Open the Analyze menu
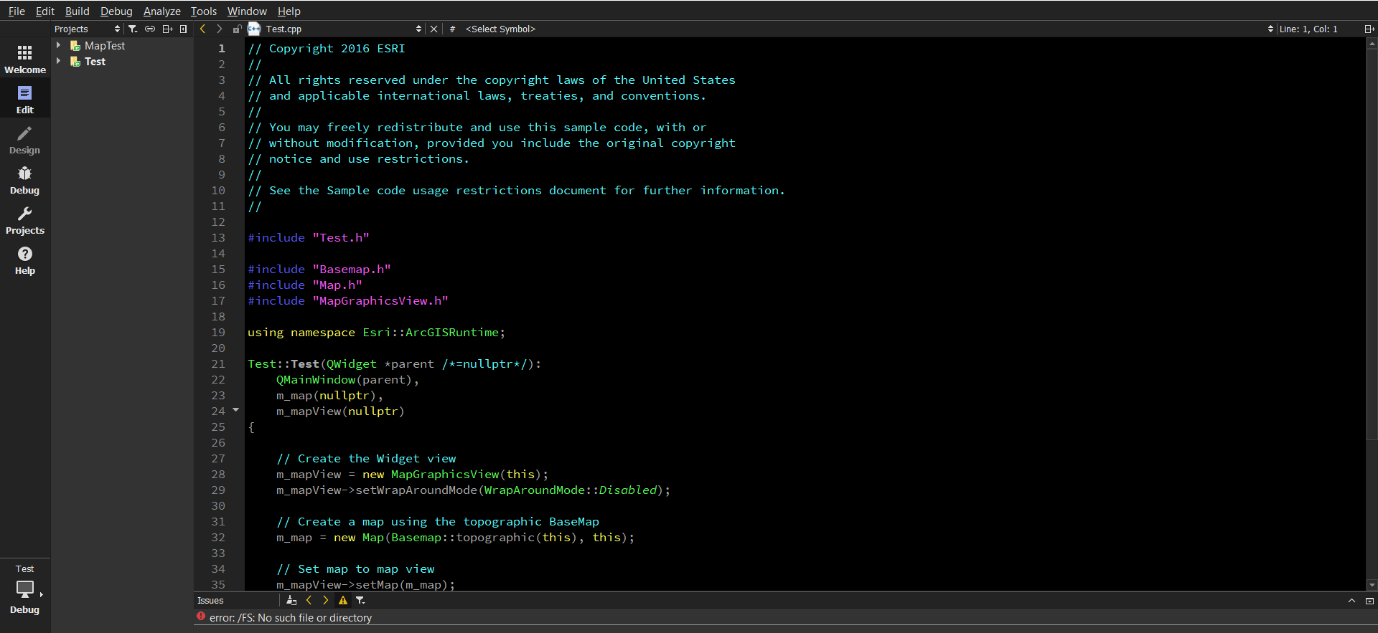1378x633 pixels. [x=162, y=11]
